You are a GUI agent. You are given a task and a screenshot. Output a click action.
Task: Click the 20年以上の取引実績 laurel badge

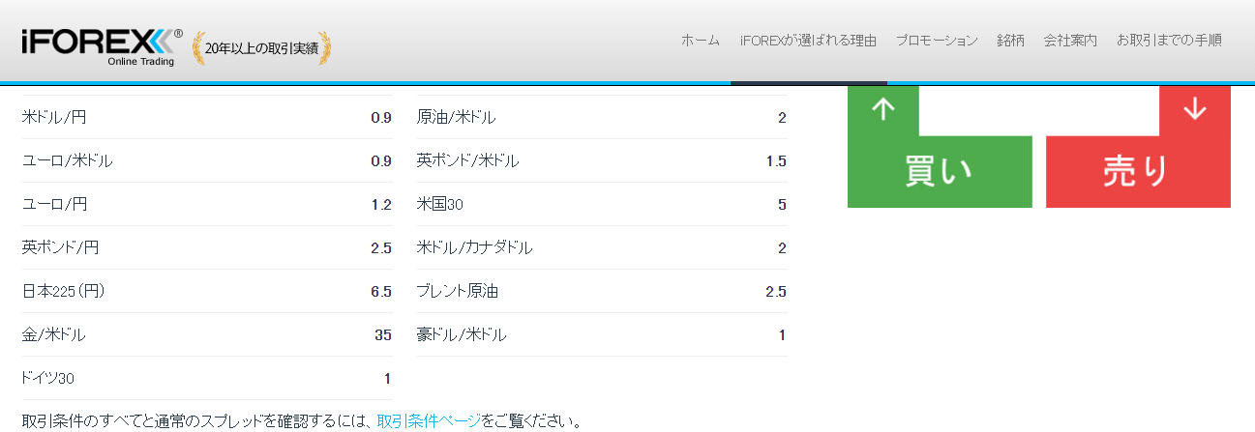[x=262, y=46]
